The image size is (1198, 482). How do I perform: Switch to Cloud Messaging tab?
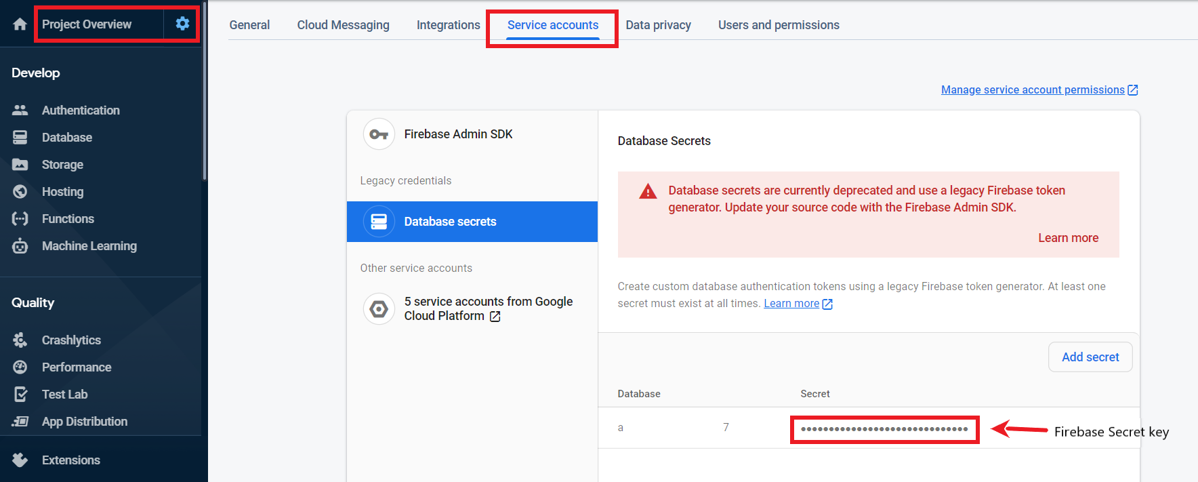point(343,25)
